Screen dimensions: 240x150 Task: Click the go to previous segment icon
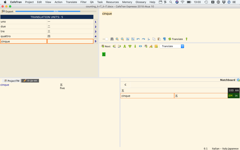(114, 46)
